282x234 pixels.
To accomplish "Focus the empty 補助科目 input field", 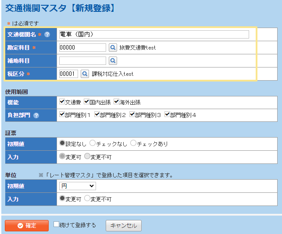I will click(82, 61).
